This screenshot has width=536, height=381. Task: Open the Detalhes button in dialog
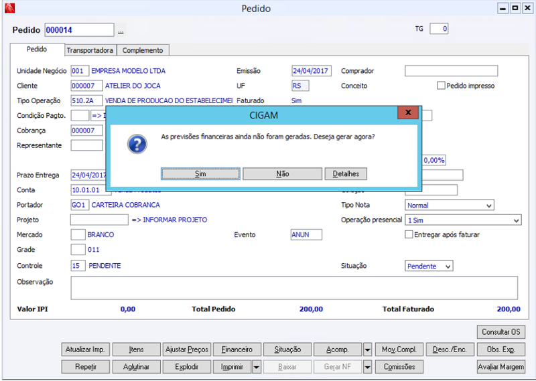[346, 173]
